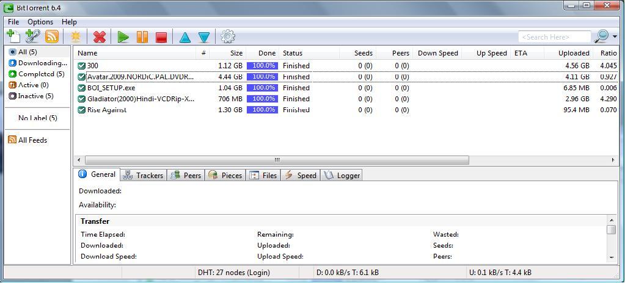Click the 300 torrent's finished status icon

pos(82,66)
